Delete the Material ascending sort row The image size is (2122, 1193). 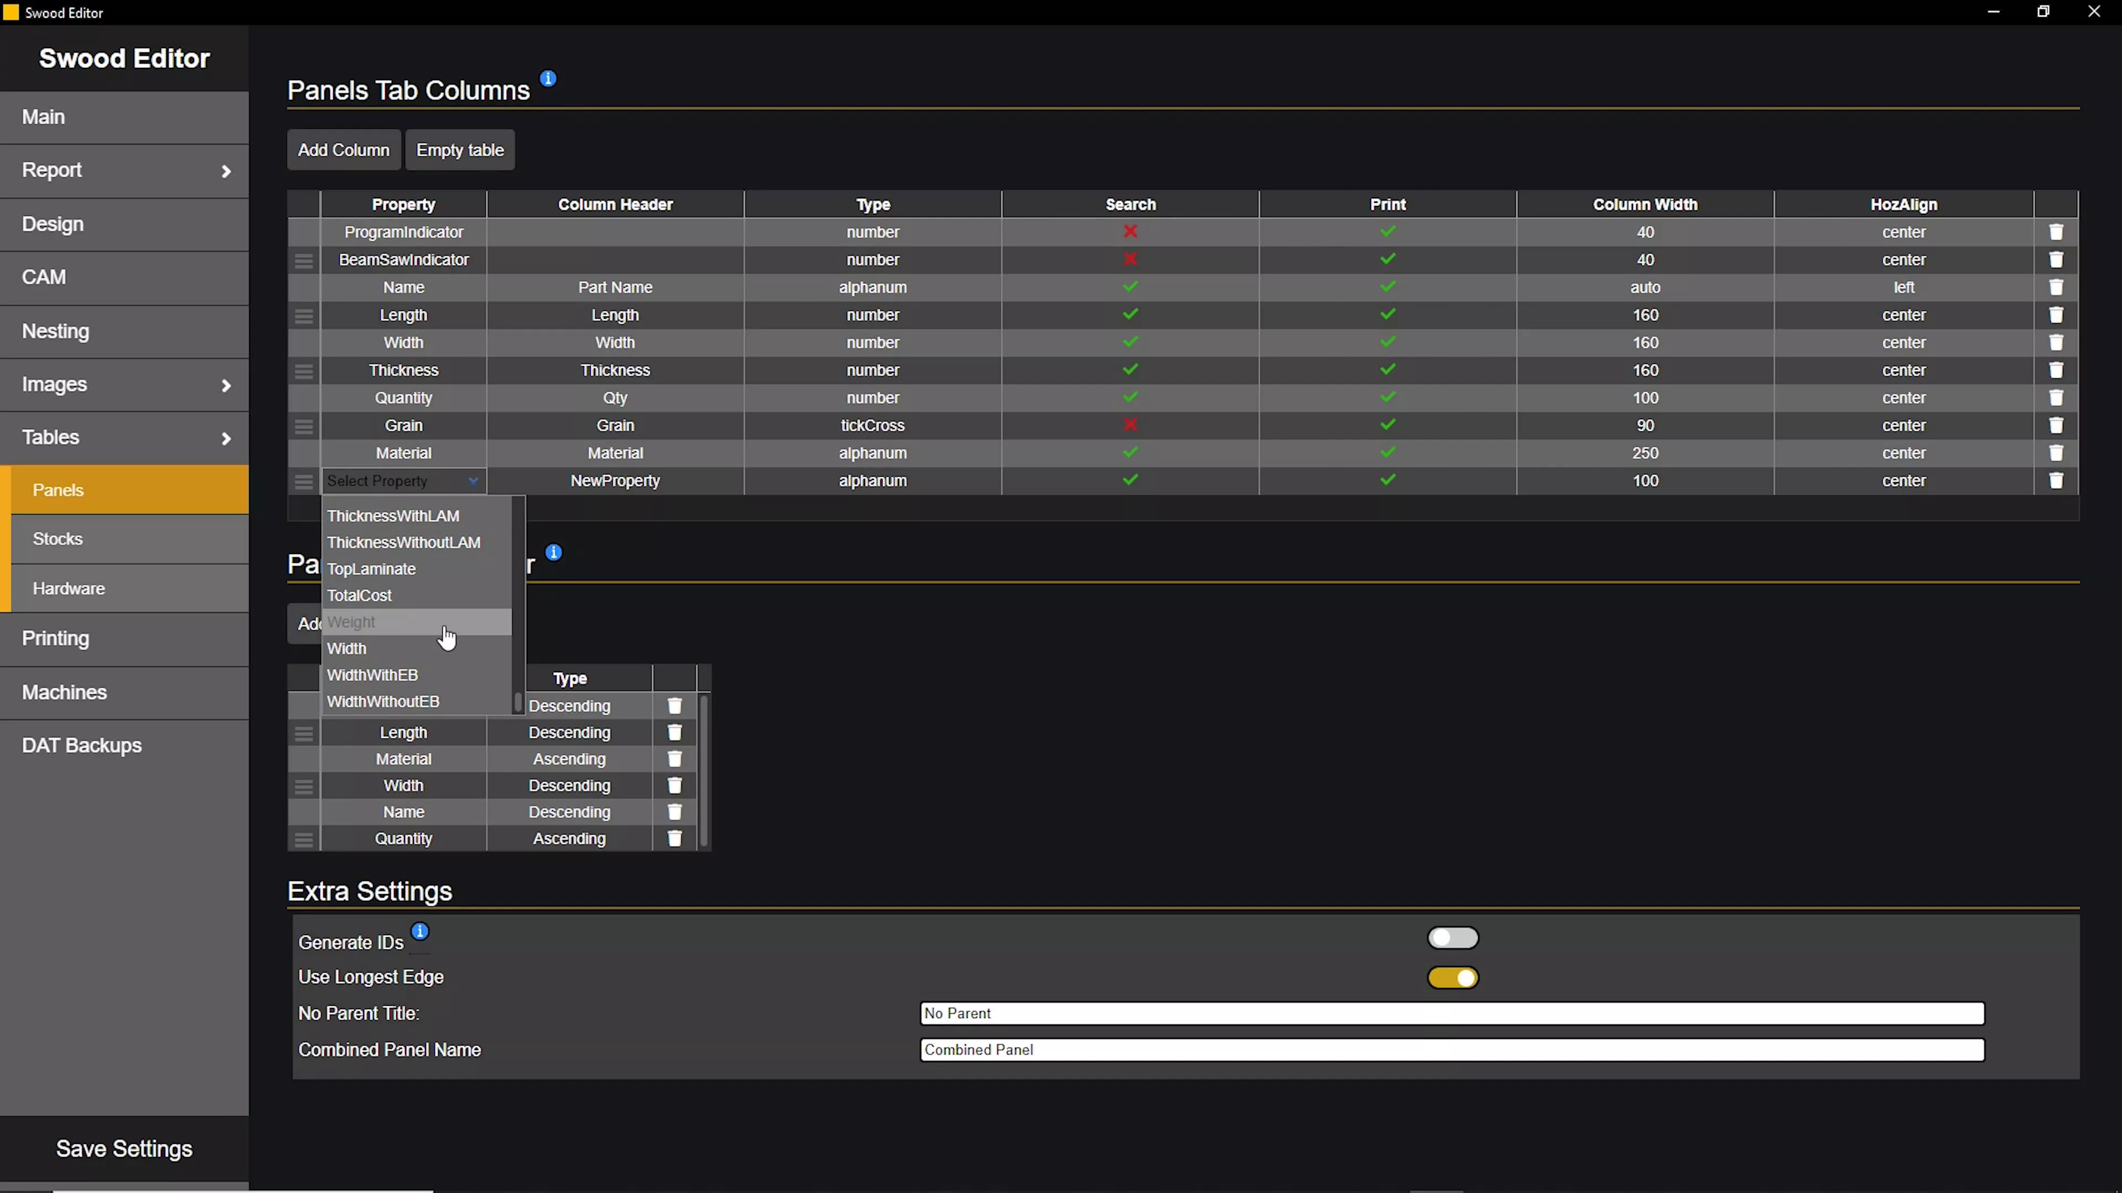(674, 759)
